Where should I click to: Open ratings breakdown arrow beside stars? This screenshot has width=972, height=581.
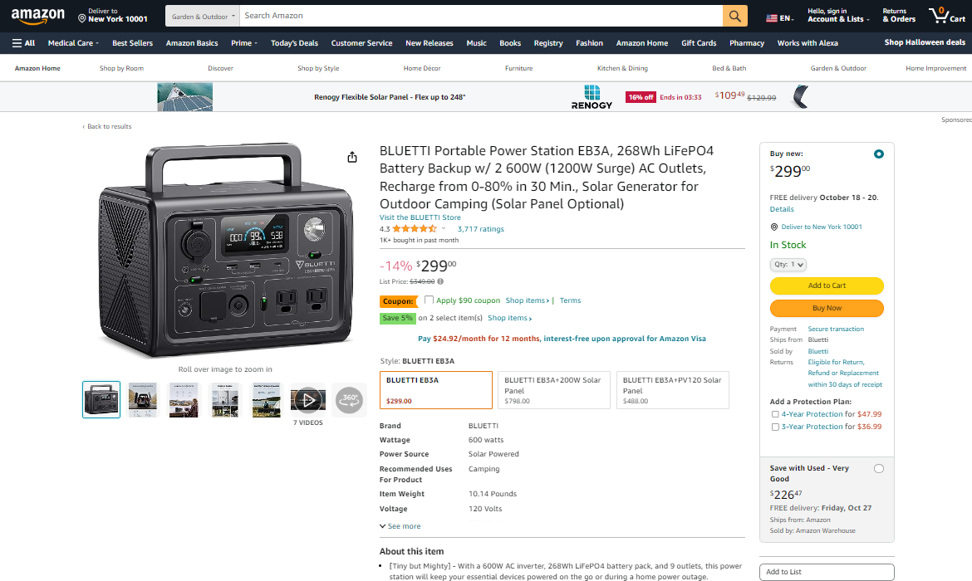coord(444,228)
